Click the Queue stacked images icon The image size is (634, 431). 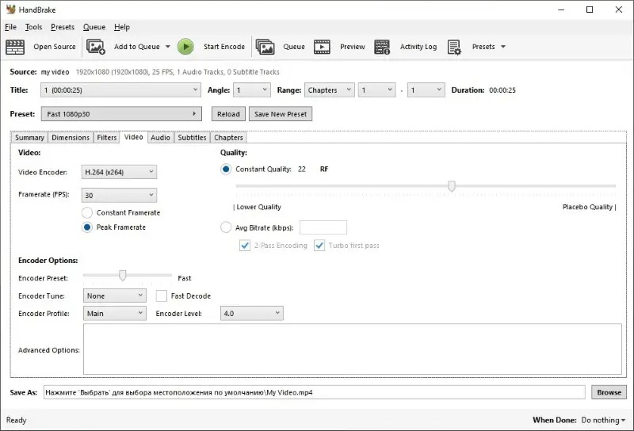coord(265,47)
